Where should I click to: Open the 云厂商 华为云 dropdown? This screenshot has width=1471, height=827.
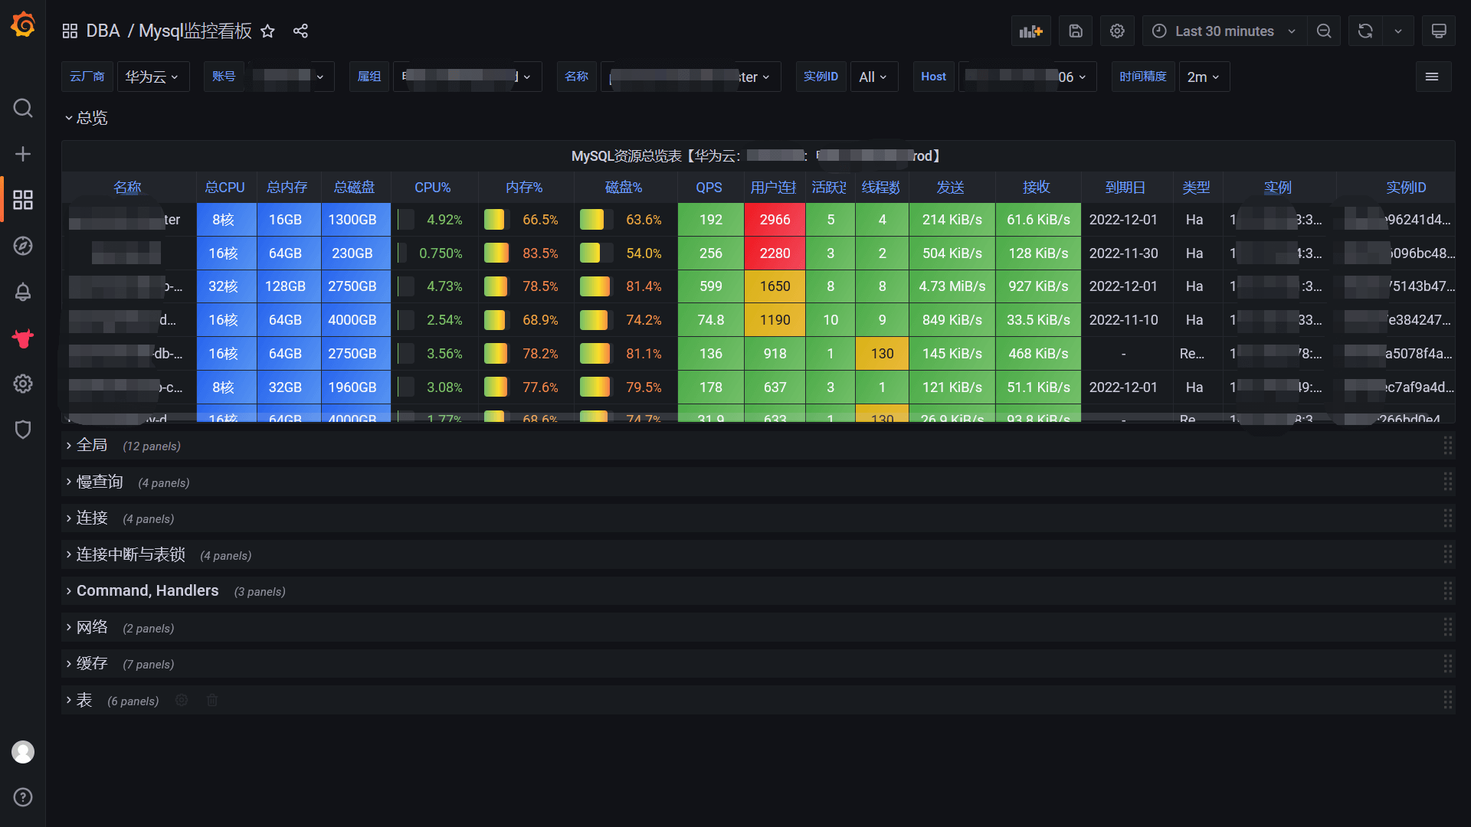click(x=152, y=77)
